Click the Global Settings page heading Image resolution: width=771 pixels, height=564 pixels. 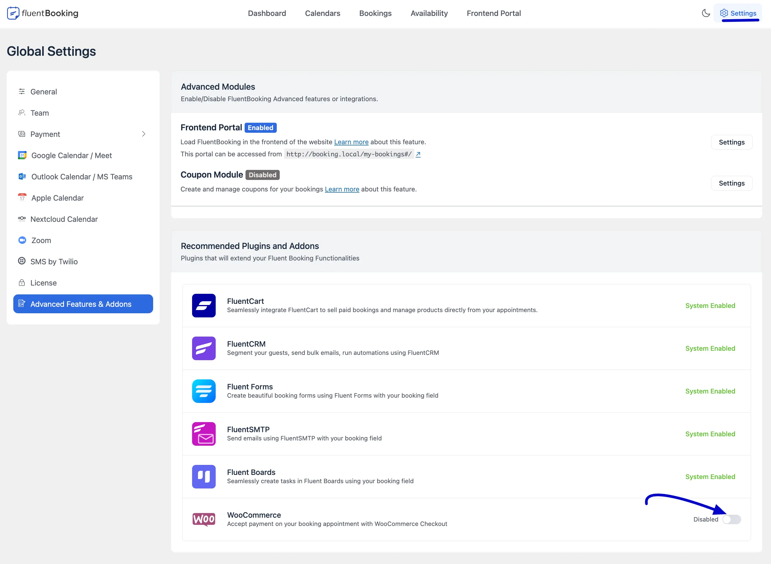[51, 51]
